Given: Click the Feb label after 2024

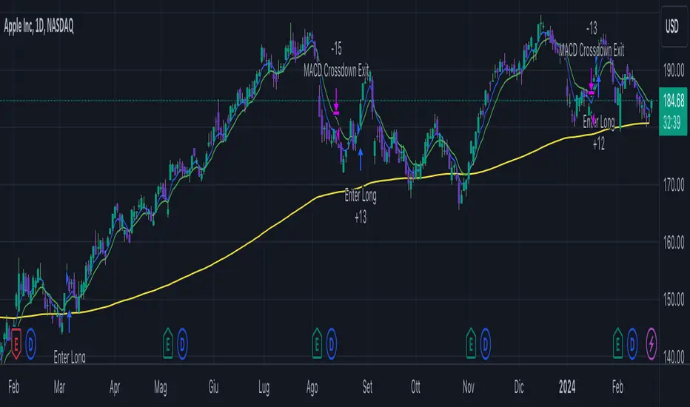Looking at the screenshot, I should [x=618, y=387].
